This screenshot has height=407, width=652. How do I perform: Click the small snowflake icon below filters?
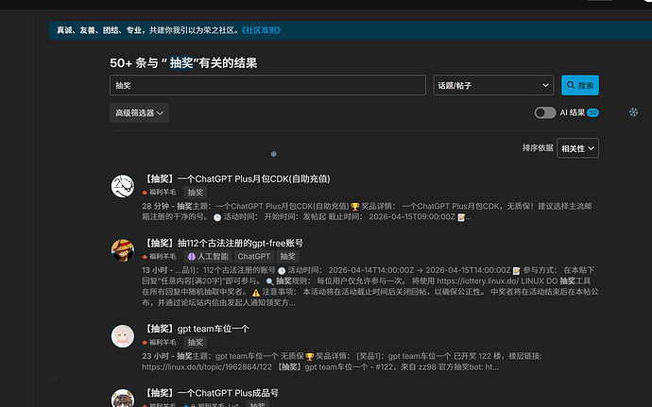coord(274,154)
